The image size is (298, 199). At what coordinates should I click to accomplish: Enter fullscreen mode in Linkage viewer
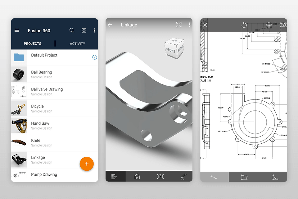(x=179, y=25)
